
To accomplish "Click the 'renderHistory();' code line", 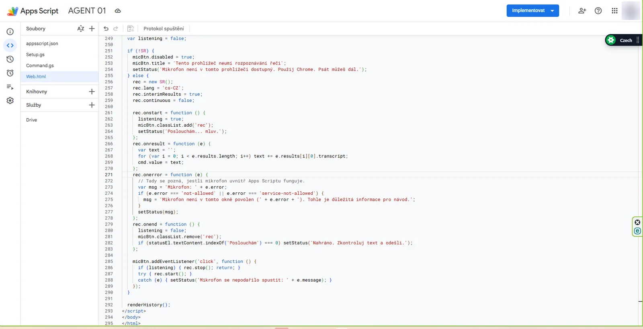I will [x=149, y=305].
